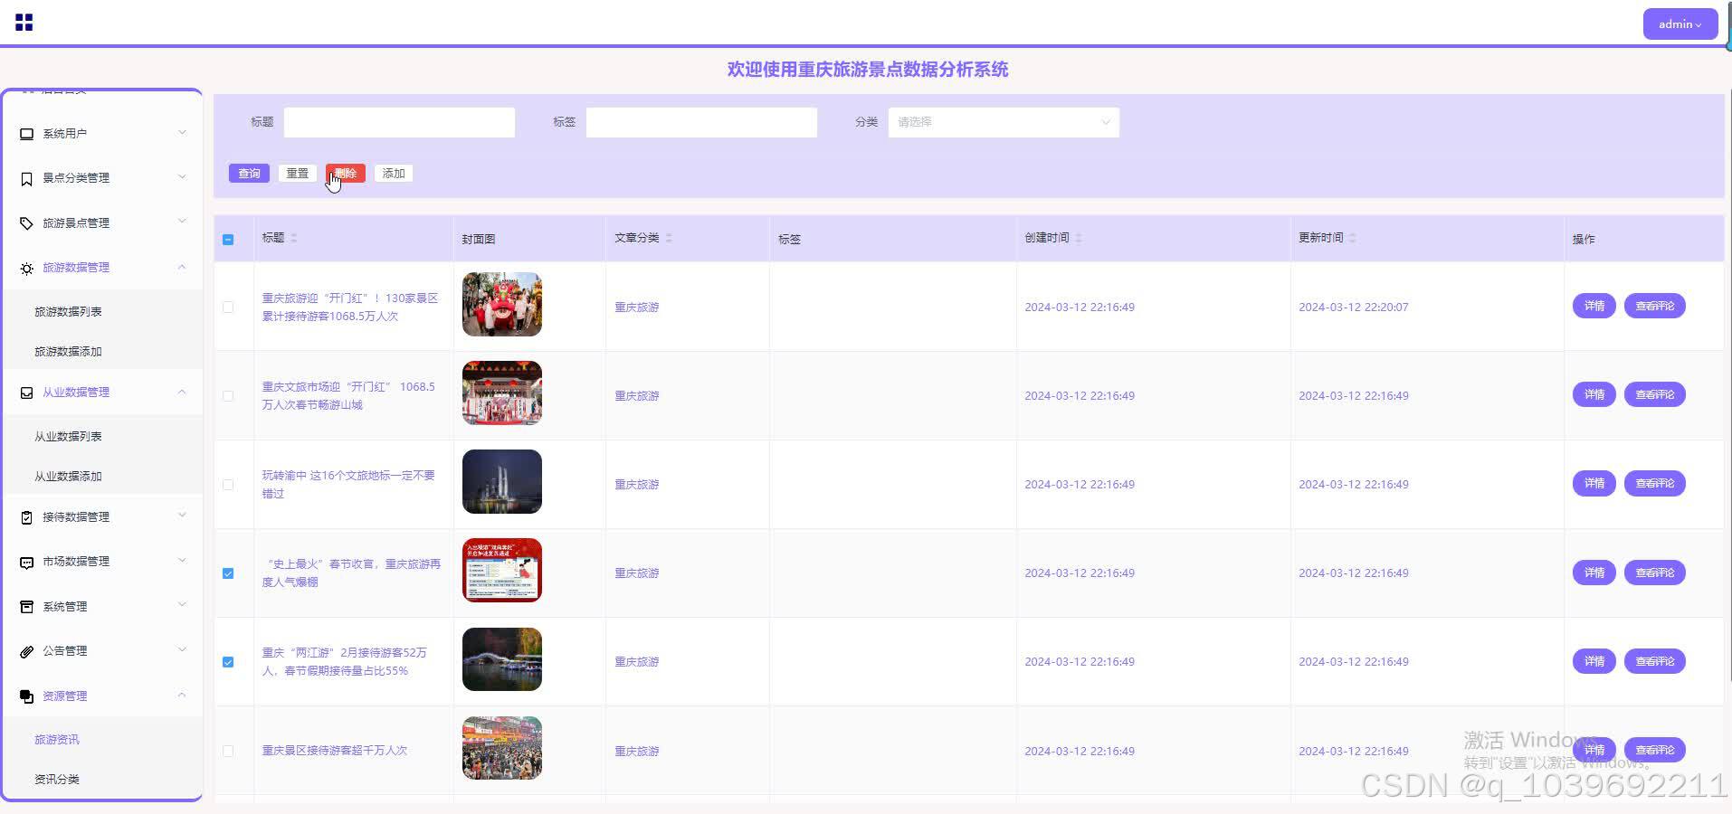This screenshot has height=814, width=1732.
Task: Click the 系统管理 archive box icon
Action: click(26, 607)
